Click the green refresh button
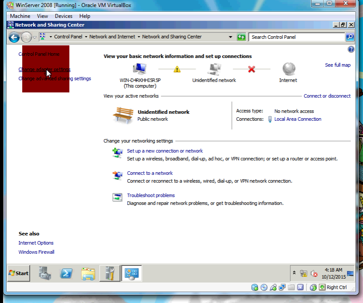 [x=241, y=37]
